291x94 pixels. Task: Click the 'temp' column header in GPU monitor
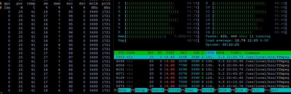(x=31, y=4)
